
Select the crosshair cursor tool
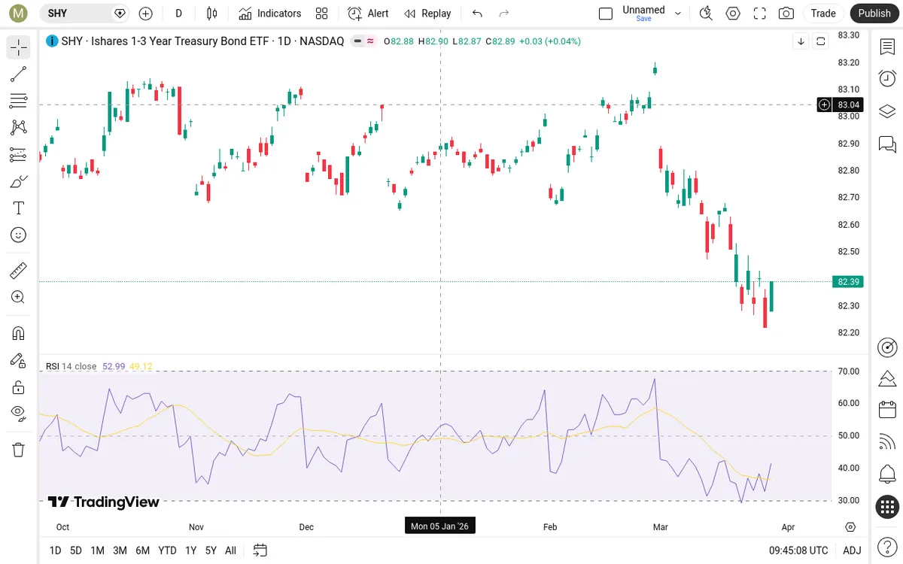pyautogui.click(x=19, y=48)
